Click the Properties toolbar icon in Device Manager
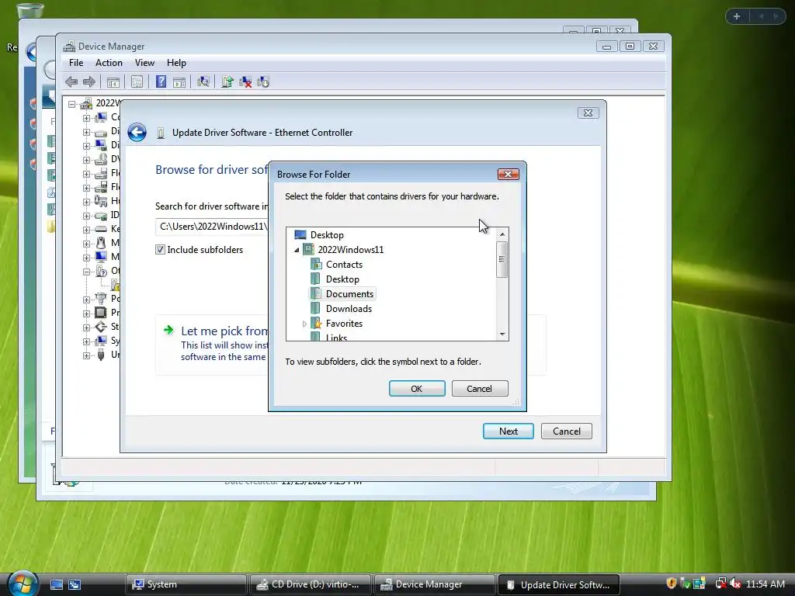The height and width of the screenshot is (596, 795). click(x=137, y=81)
